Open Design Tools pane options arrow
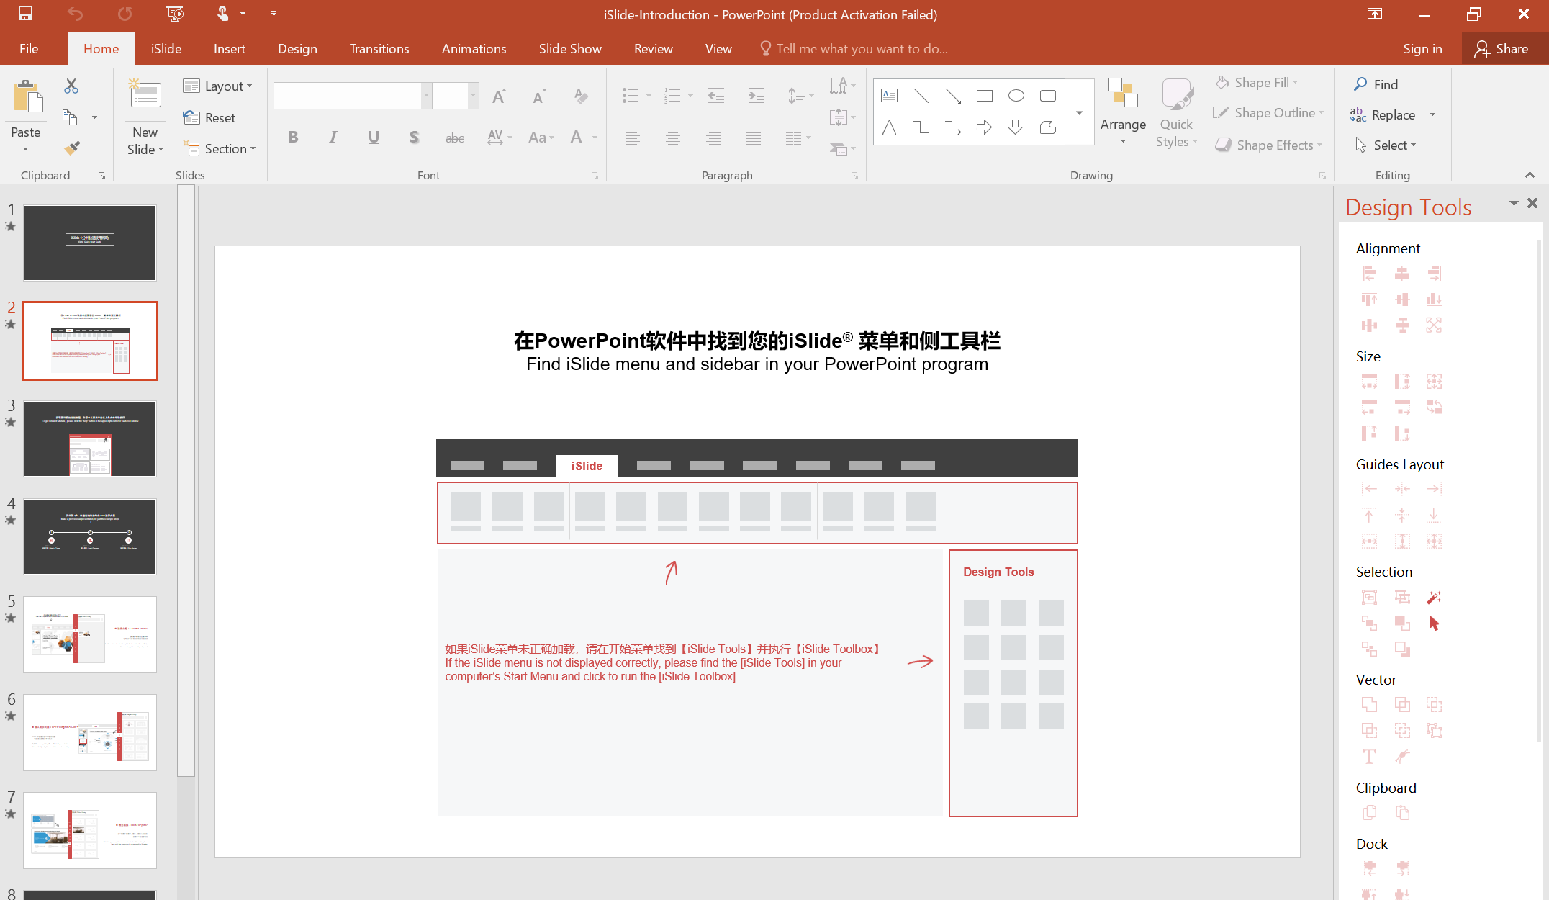The width and height of the screenshot is (1549, 900). 1513,203
